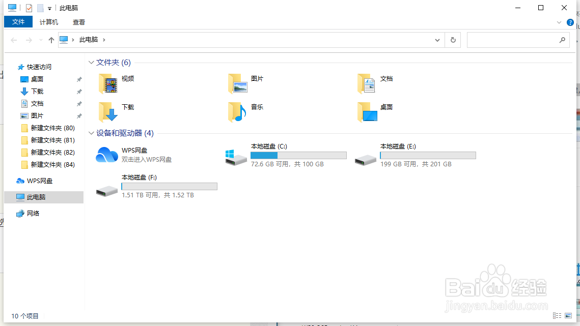Image resolution: width=580 pixels, height=326 pixels.
Task: Go forward with the forward arrow
Action: [29, 40]
